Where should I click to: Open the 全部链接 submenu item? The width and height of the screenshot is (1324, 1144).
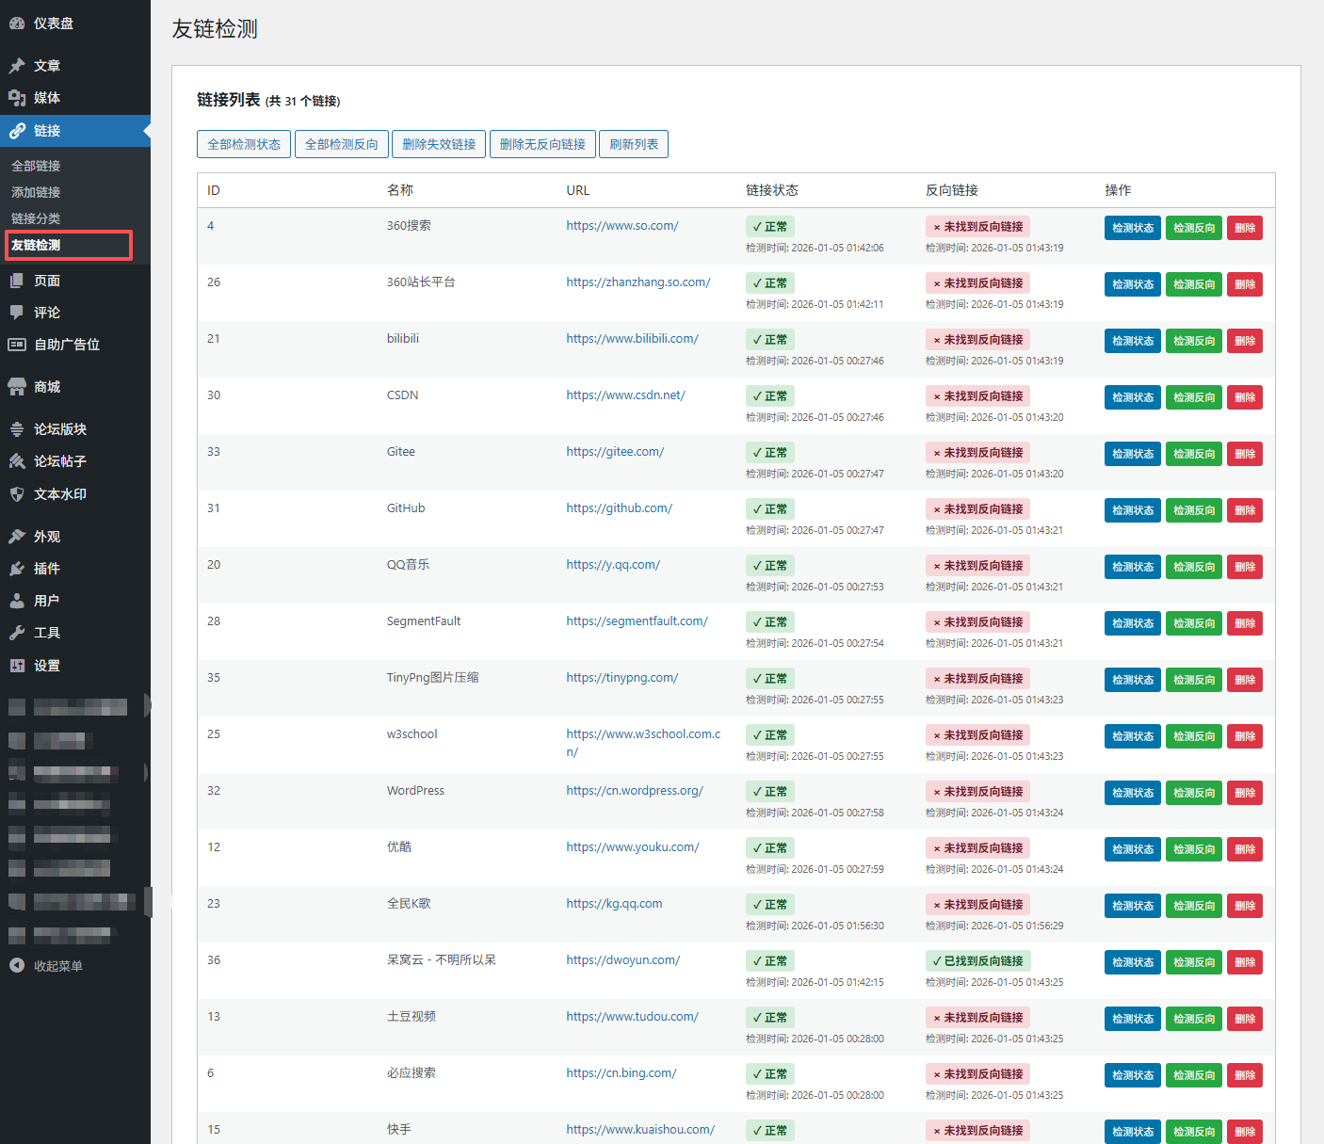tap(36, 166)
